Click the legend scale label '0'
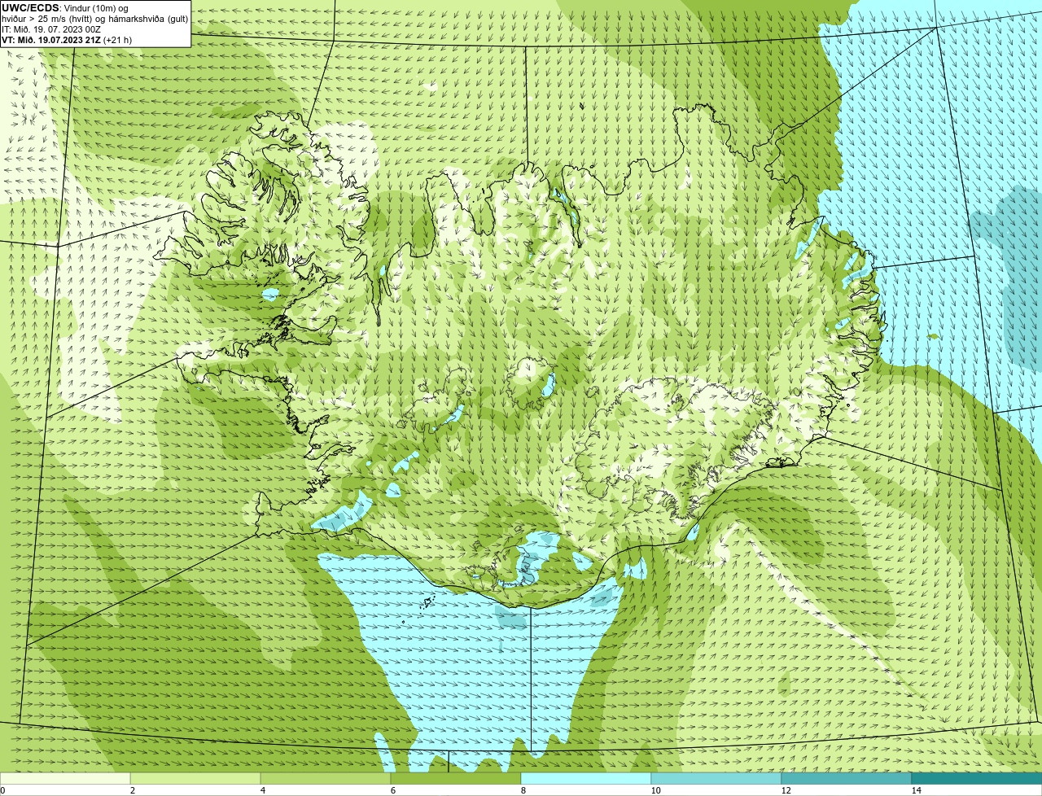This screenshot has width=1042, height=796. coord(2,790)
